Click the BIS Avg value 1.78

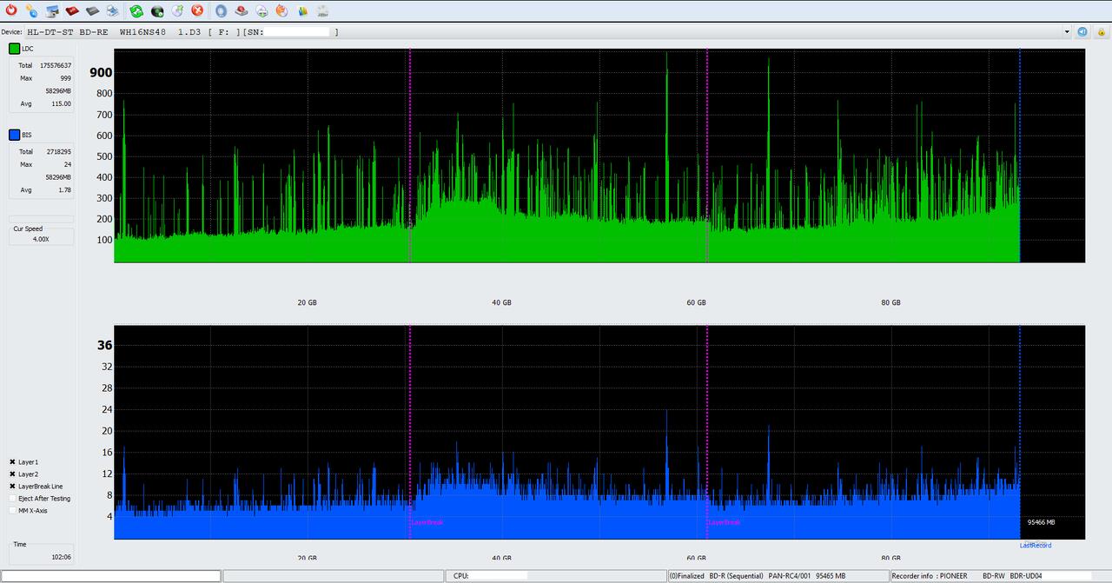tap(64, 189)
